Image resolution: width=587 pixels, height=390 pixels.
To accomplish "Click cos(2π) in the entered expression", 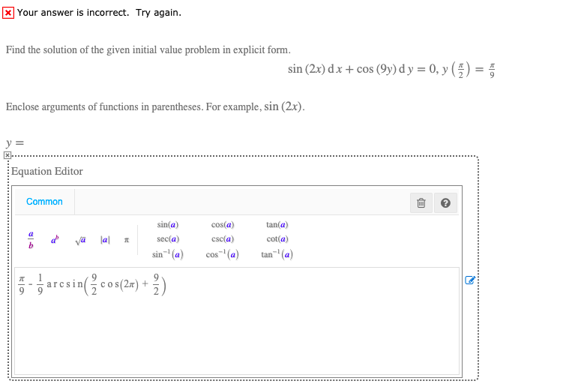I will click(119, 284).
